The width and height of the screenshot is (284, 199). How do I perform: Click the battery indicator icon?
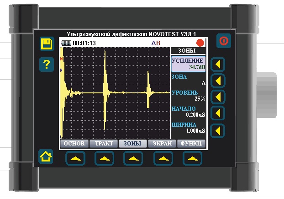(66, 43)
